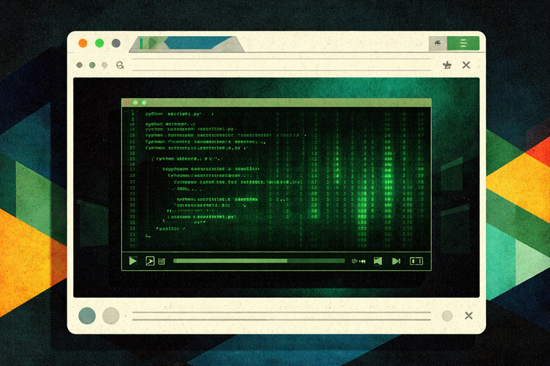This screenshot has height=366, width=550.
Task: Click the X at the end of the address bar
Action: click(x=466, y=65)
